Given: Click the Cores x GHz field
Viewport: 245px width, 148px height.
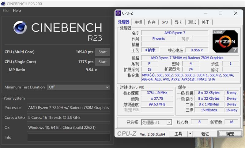Looking at the screenshot, I should coord(69,117).
